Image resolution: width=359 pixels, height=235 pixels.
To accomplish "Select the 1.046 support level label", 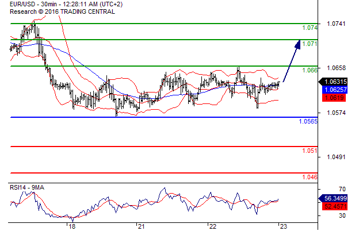I will point(310,177).
